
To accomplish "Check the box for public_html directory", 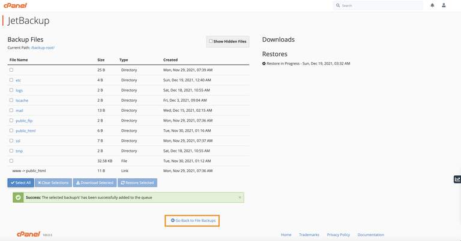I will [11, 130].
